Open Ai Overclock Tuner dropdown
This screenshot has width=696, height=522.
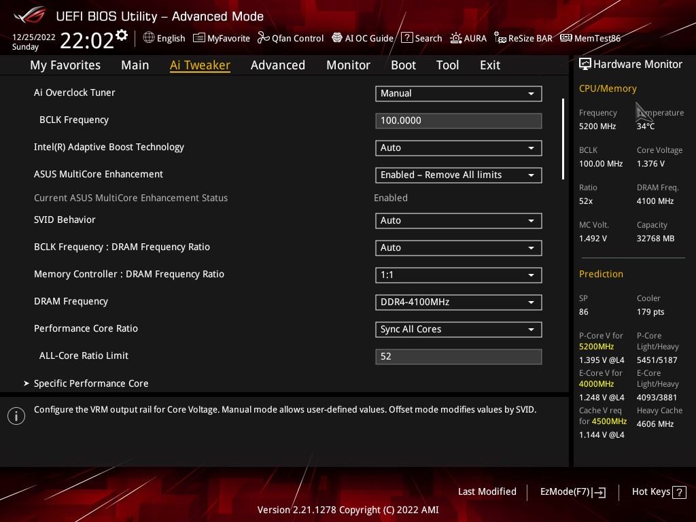pyautogui.click(x=459, y=94)
